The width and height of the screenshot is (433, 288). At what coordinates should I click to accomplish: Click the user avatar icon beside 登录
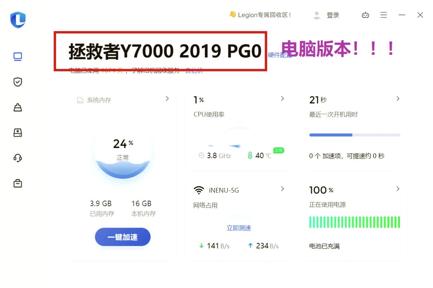(317, 15)
